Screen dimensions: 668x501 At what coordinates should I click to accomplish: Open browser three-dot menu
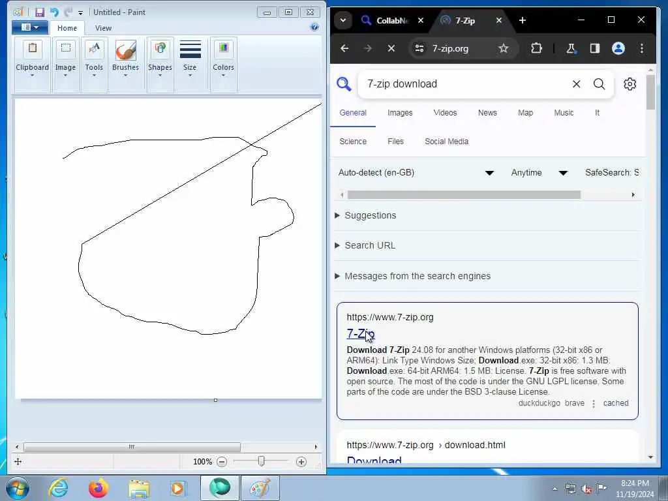tap(642, 48)
